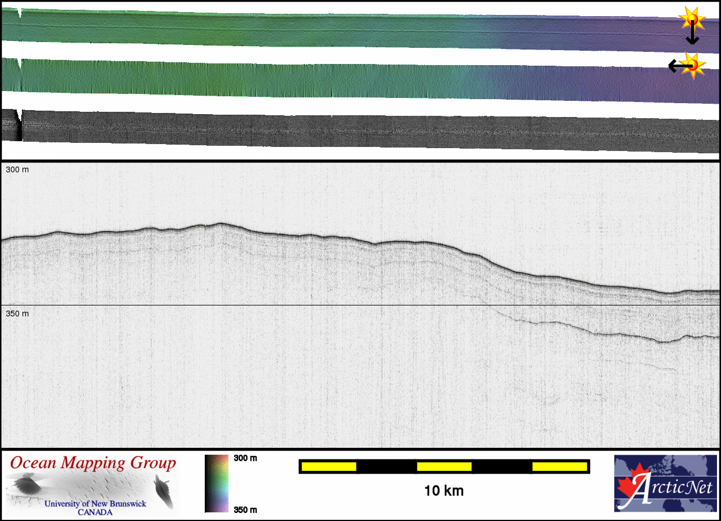The width and height of the screenshot is (721, 521).
Task: Select the second color bathymetry strip
Action: [346, 80]
